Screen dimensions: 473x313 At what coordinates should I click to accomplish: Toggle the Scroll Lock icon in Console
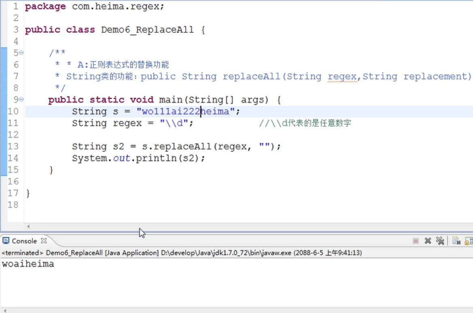pos(469,241)
